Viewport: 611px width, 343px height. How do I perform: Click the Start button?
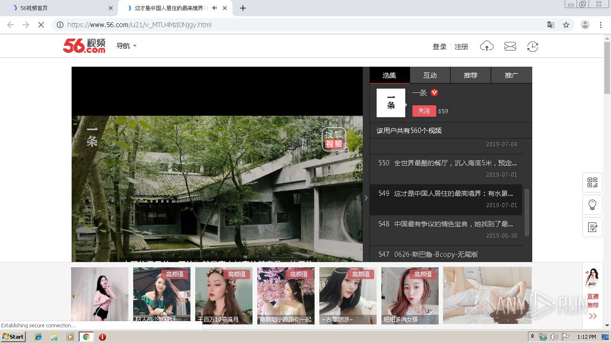pyautogui.click(x=13, y=337)
